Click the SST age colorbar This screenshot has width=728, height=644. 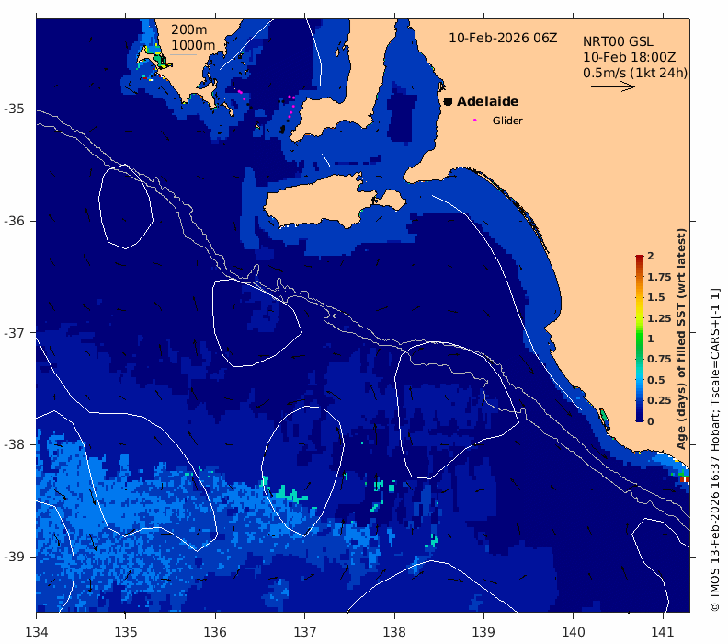[640, 339]
